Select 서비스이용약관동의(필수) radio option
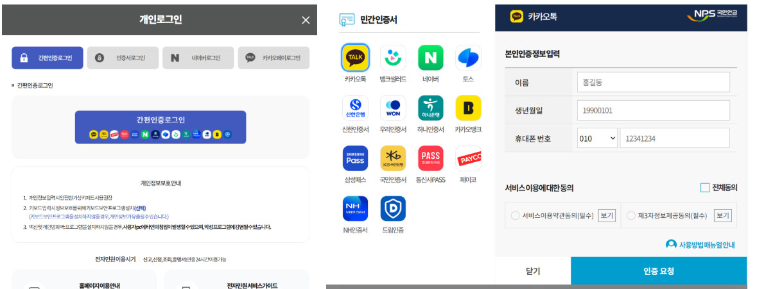Screen dimensions: 757x289 [x=515, y=216]
